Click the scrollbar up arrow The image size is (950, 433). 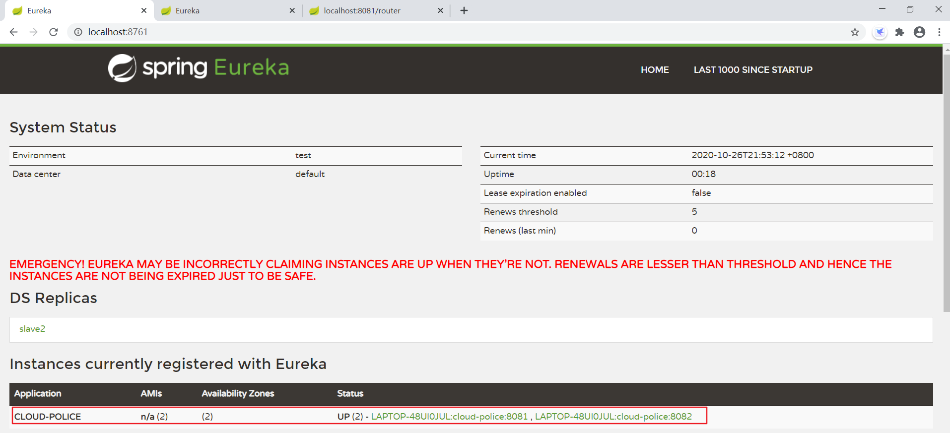tap(946, 50)
